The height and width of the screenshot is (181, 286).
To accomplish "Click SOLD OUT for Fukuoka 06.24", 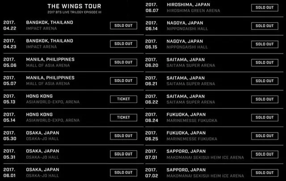I will pyautogui.click(x=265, y=118).
